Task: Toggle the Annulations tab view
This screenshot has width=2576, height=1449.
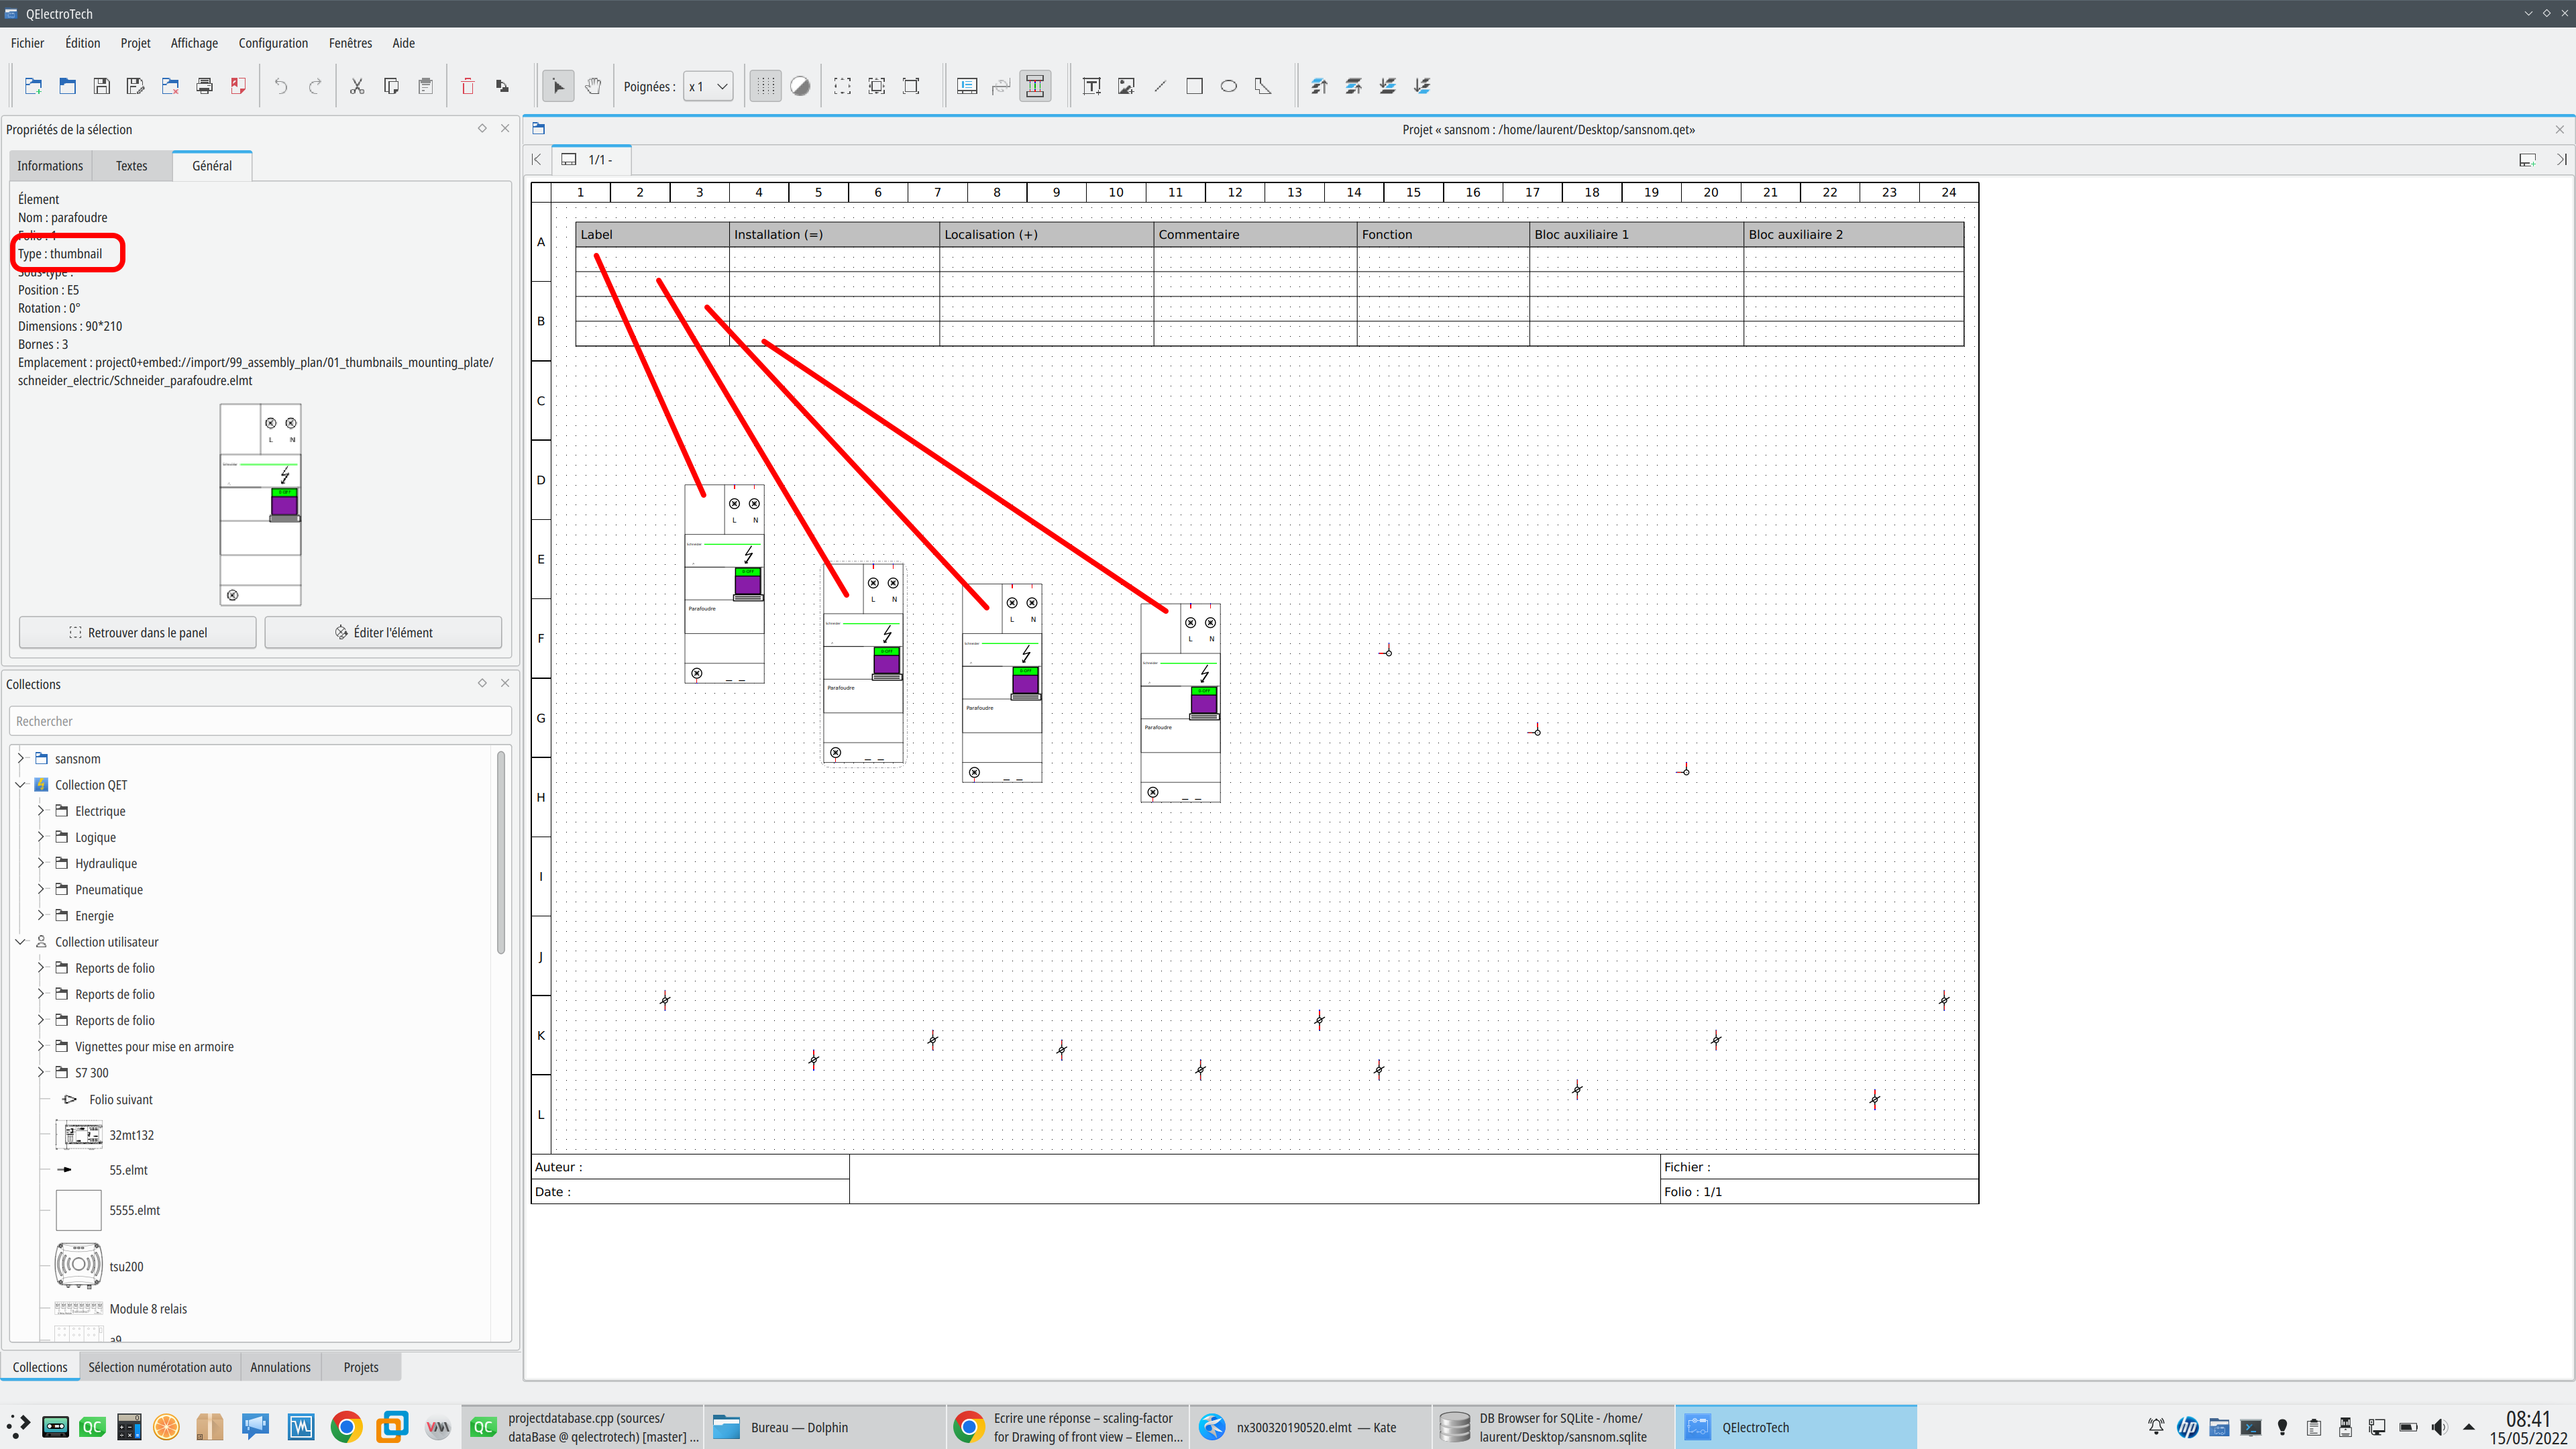Action: (x=280, y=1366)
